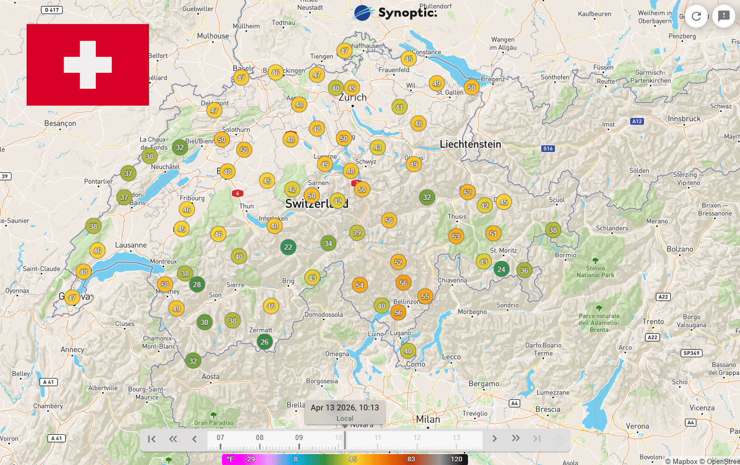Open the Mapbox attribution link
Viewport: 740px width, 465px height.
click(682, 461)
